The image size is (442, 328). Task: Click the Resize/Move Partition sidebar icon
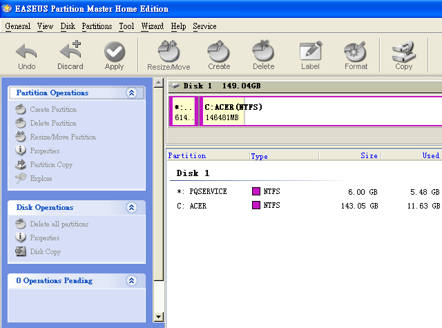point(21,137)
